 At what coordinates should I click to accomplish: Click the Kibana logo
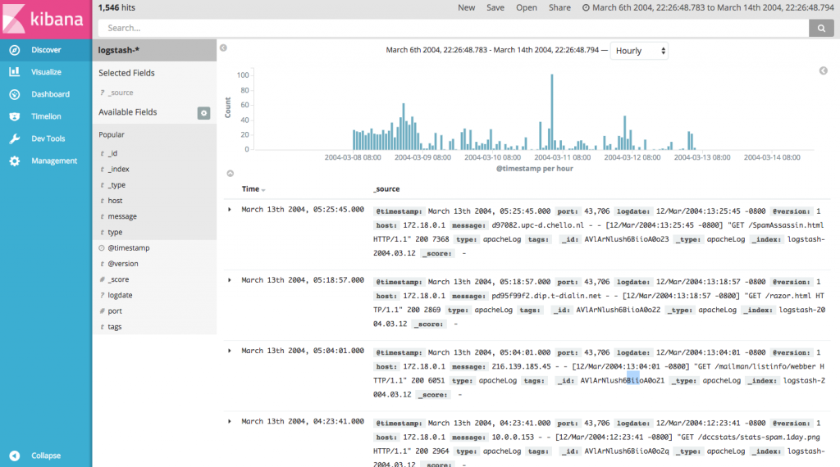click(x=46, y=20)
